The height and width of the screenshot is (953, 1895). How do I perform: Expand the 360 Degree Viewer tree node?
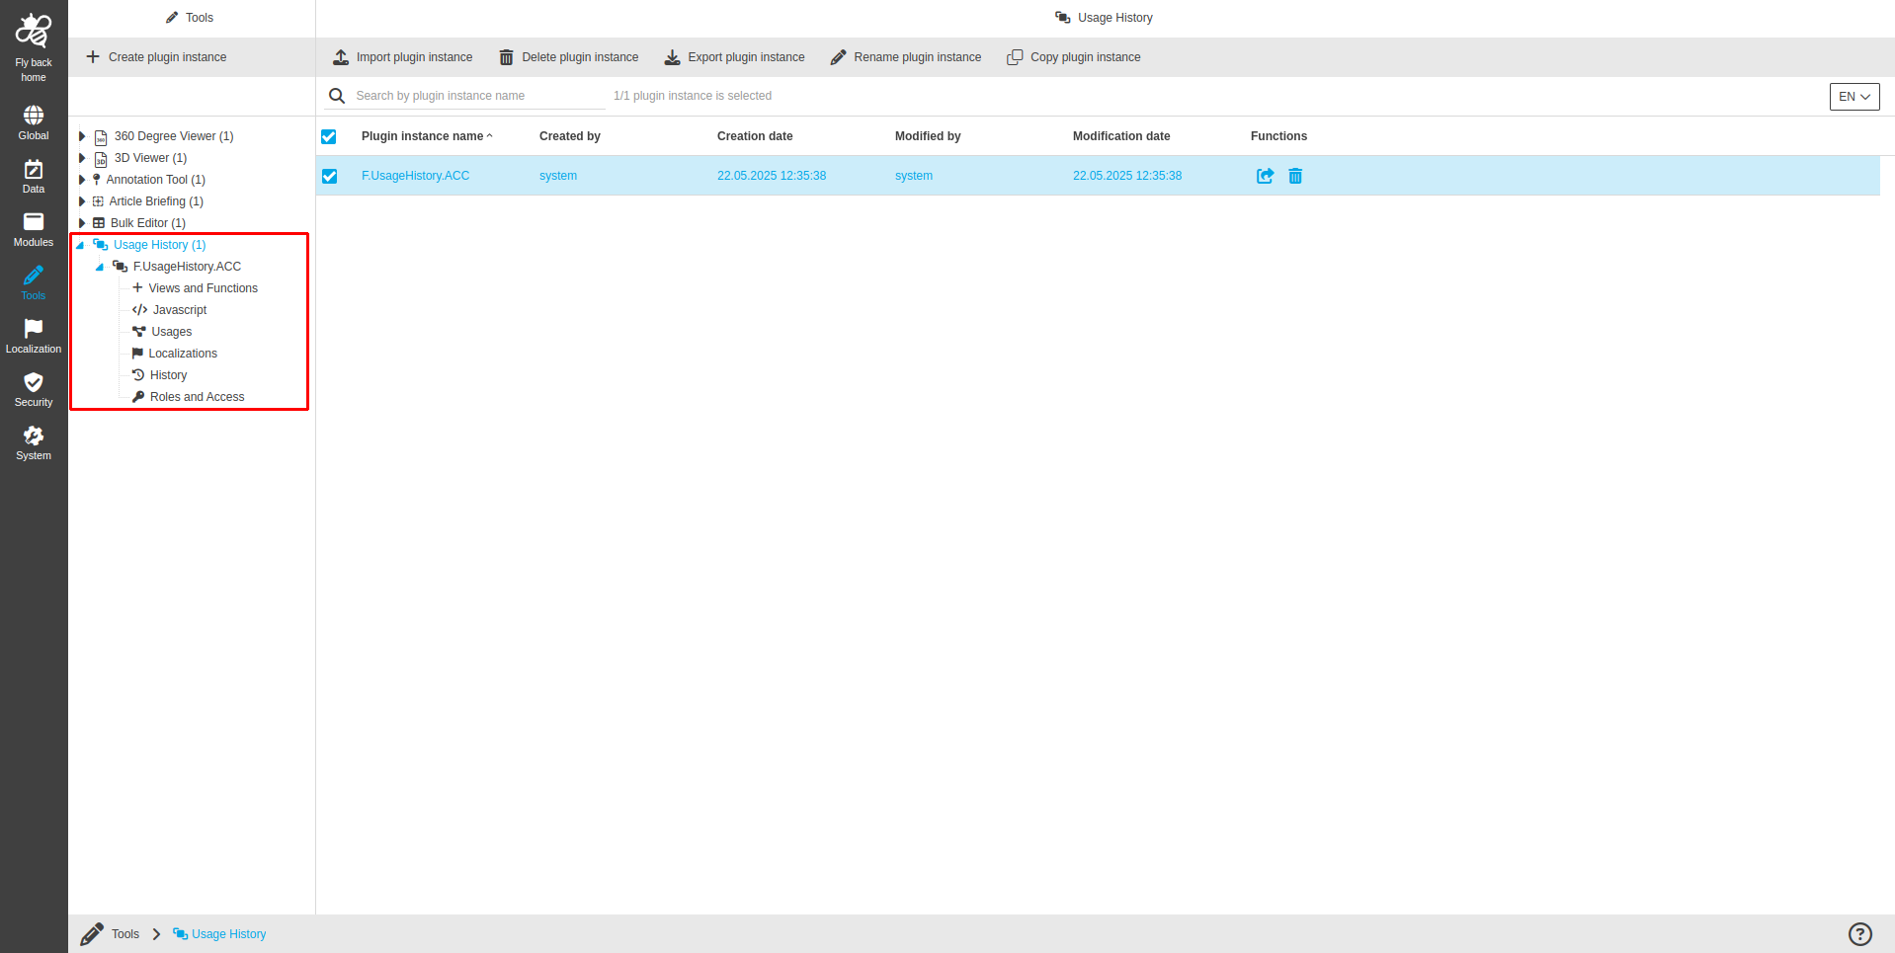(x=82, y=136)
